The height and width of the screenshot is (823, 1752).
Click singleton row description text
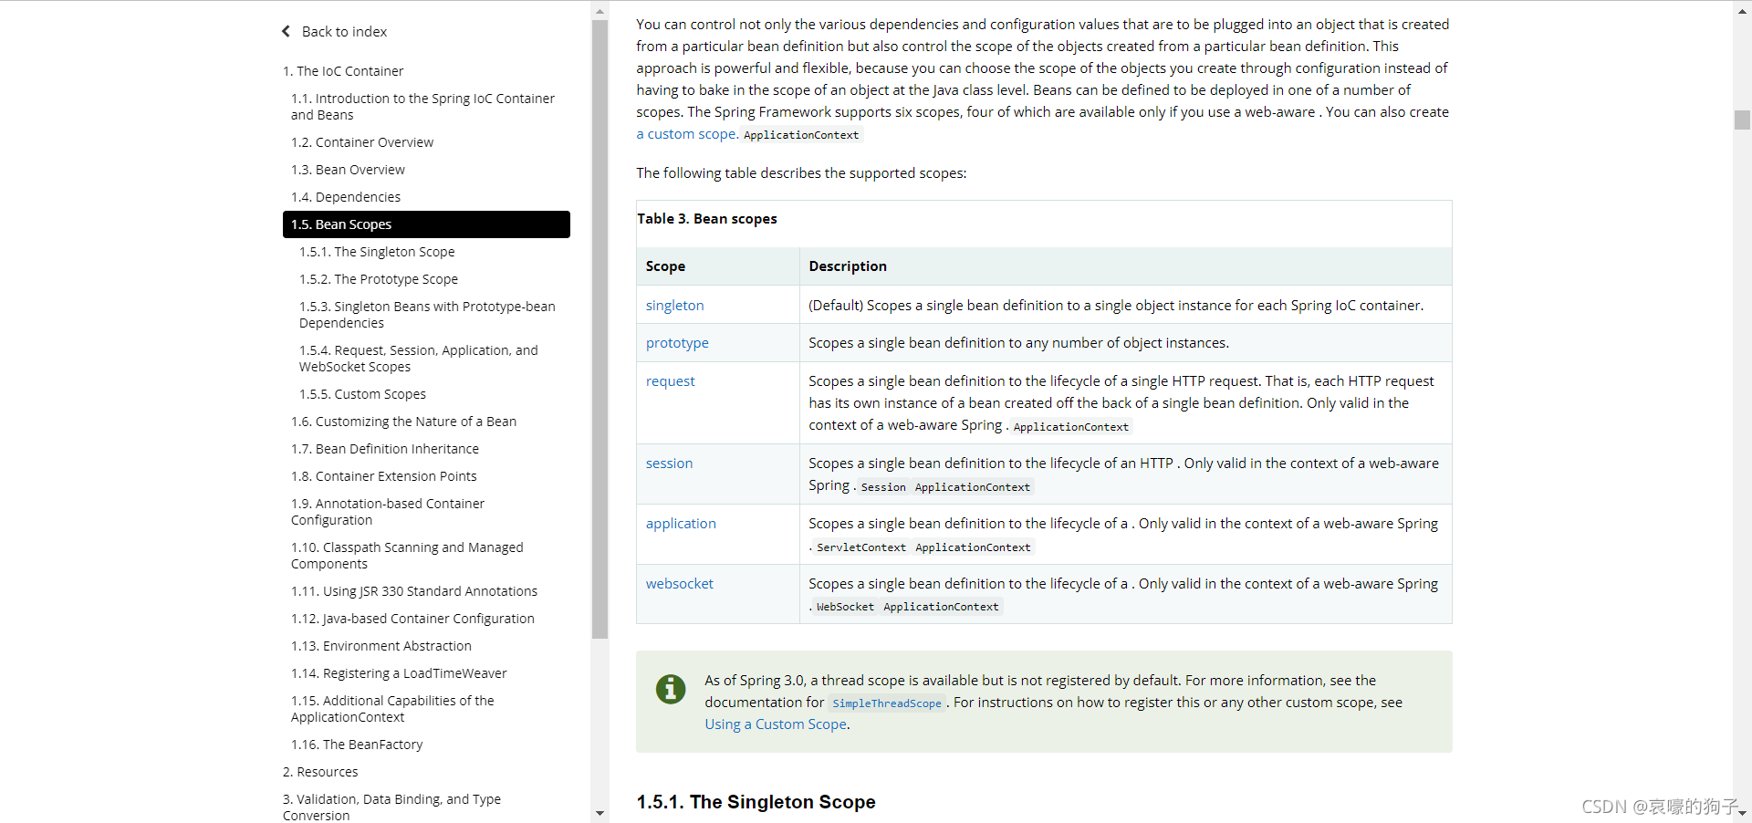pyautogui.click(x=1116, y=306)
